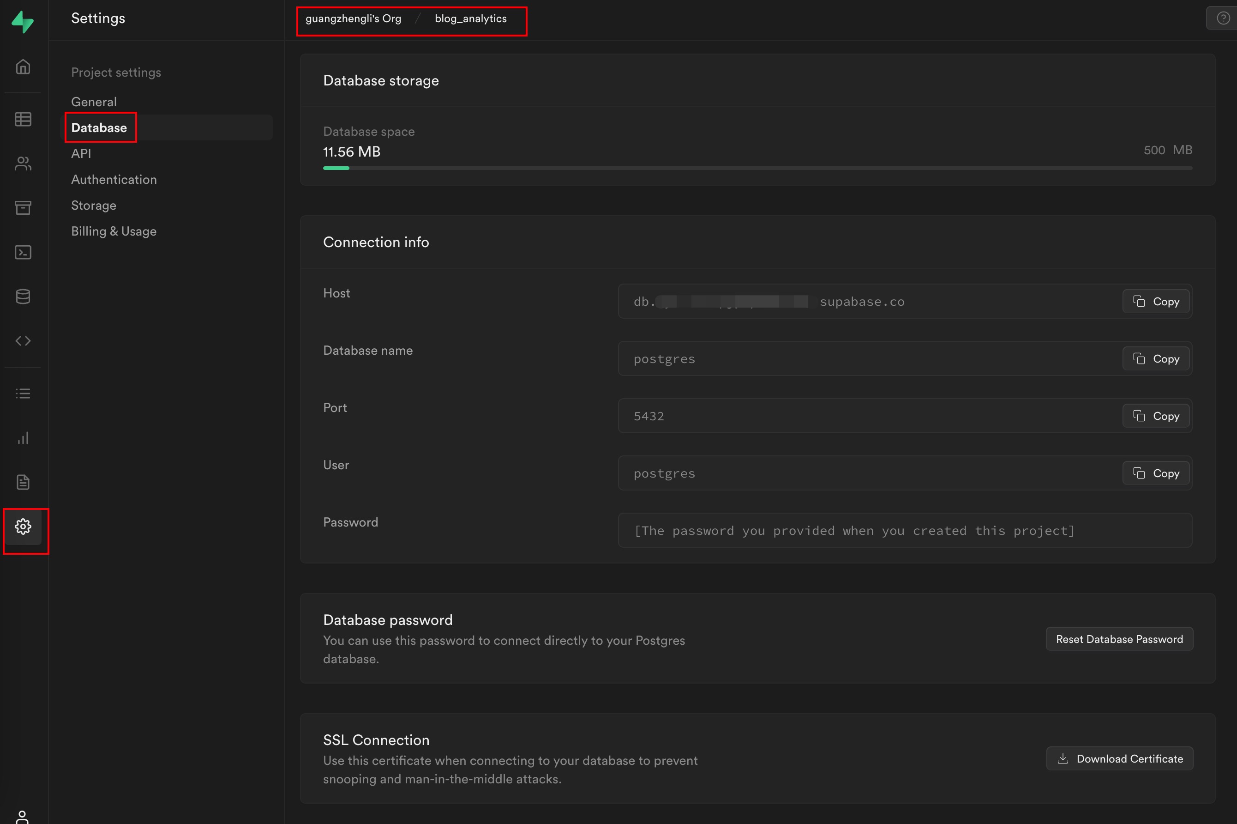Open Billing & Usage settings
This screenshot has width=1237, height=824.
pyautogui.click(x=114, y=231)
